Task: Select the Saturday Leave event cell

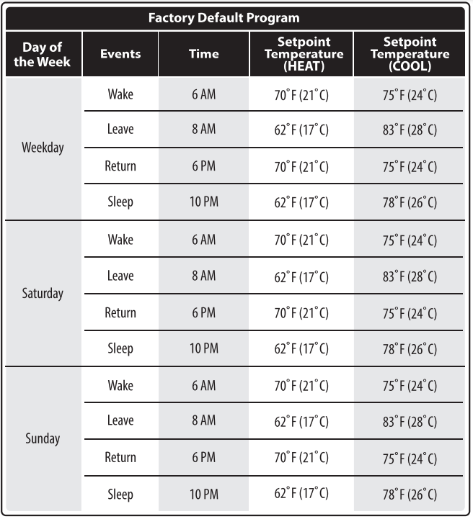Action: click(x=120, y=276)
